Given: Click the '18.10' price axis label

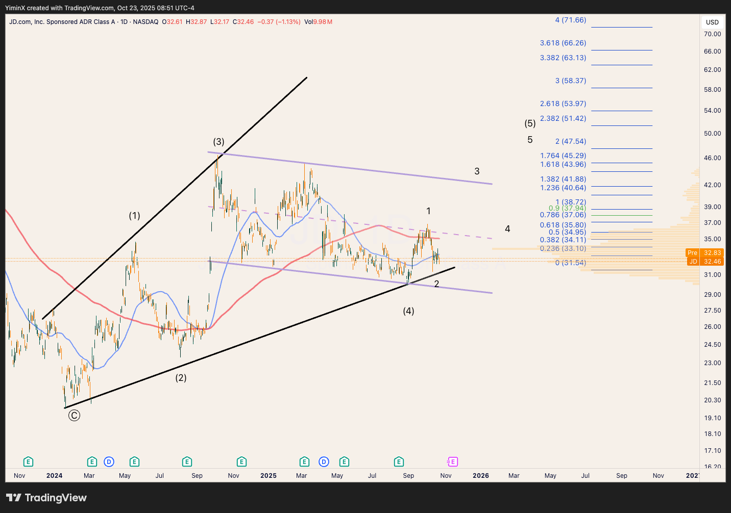Looking at the screenshot, I should [x=713, y=434].
